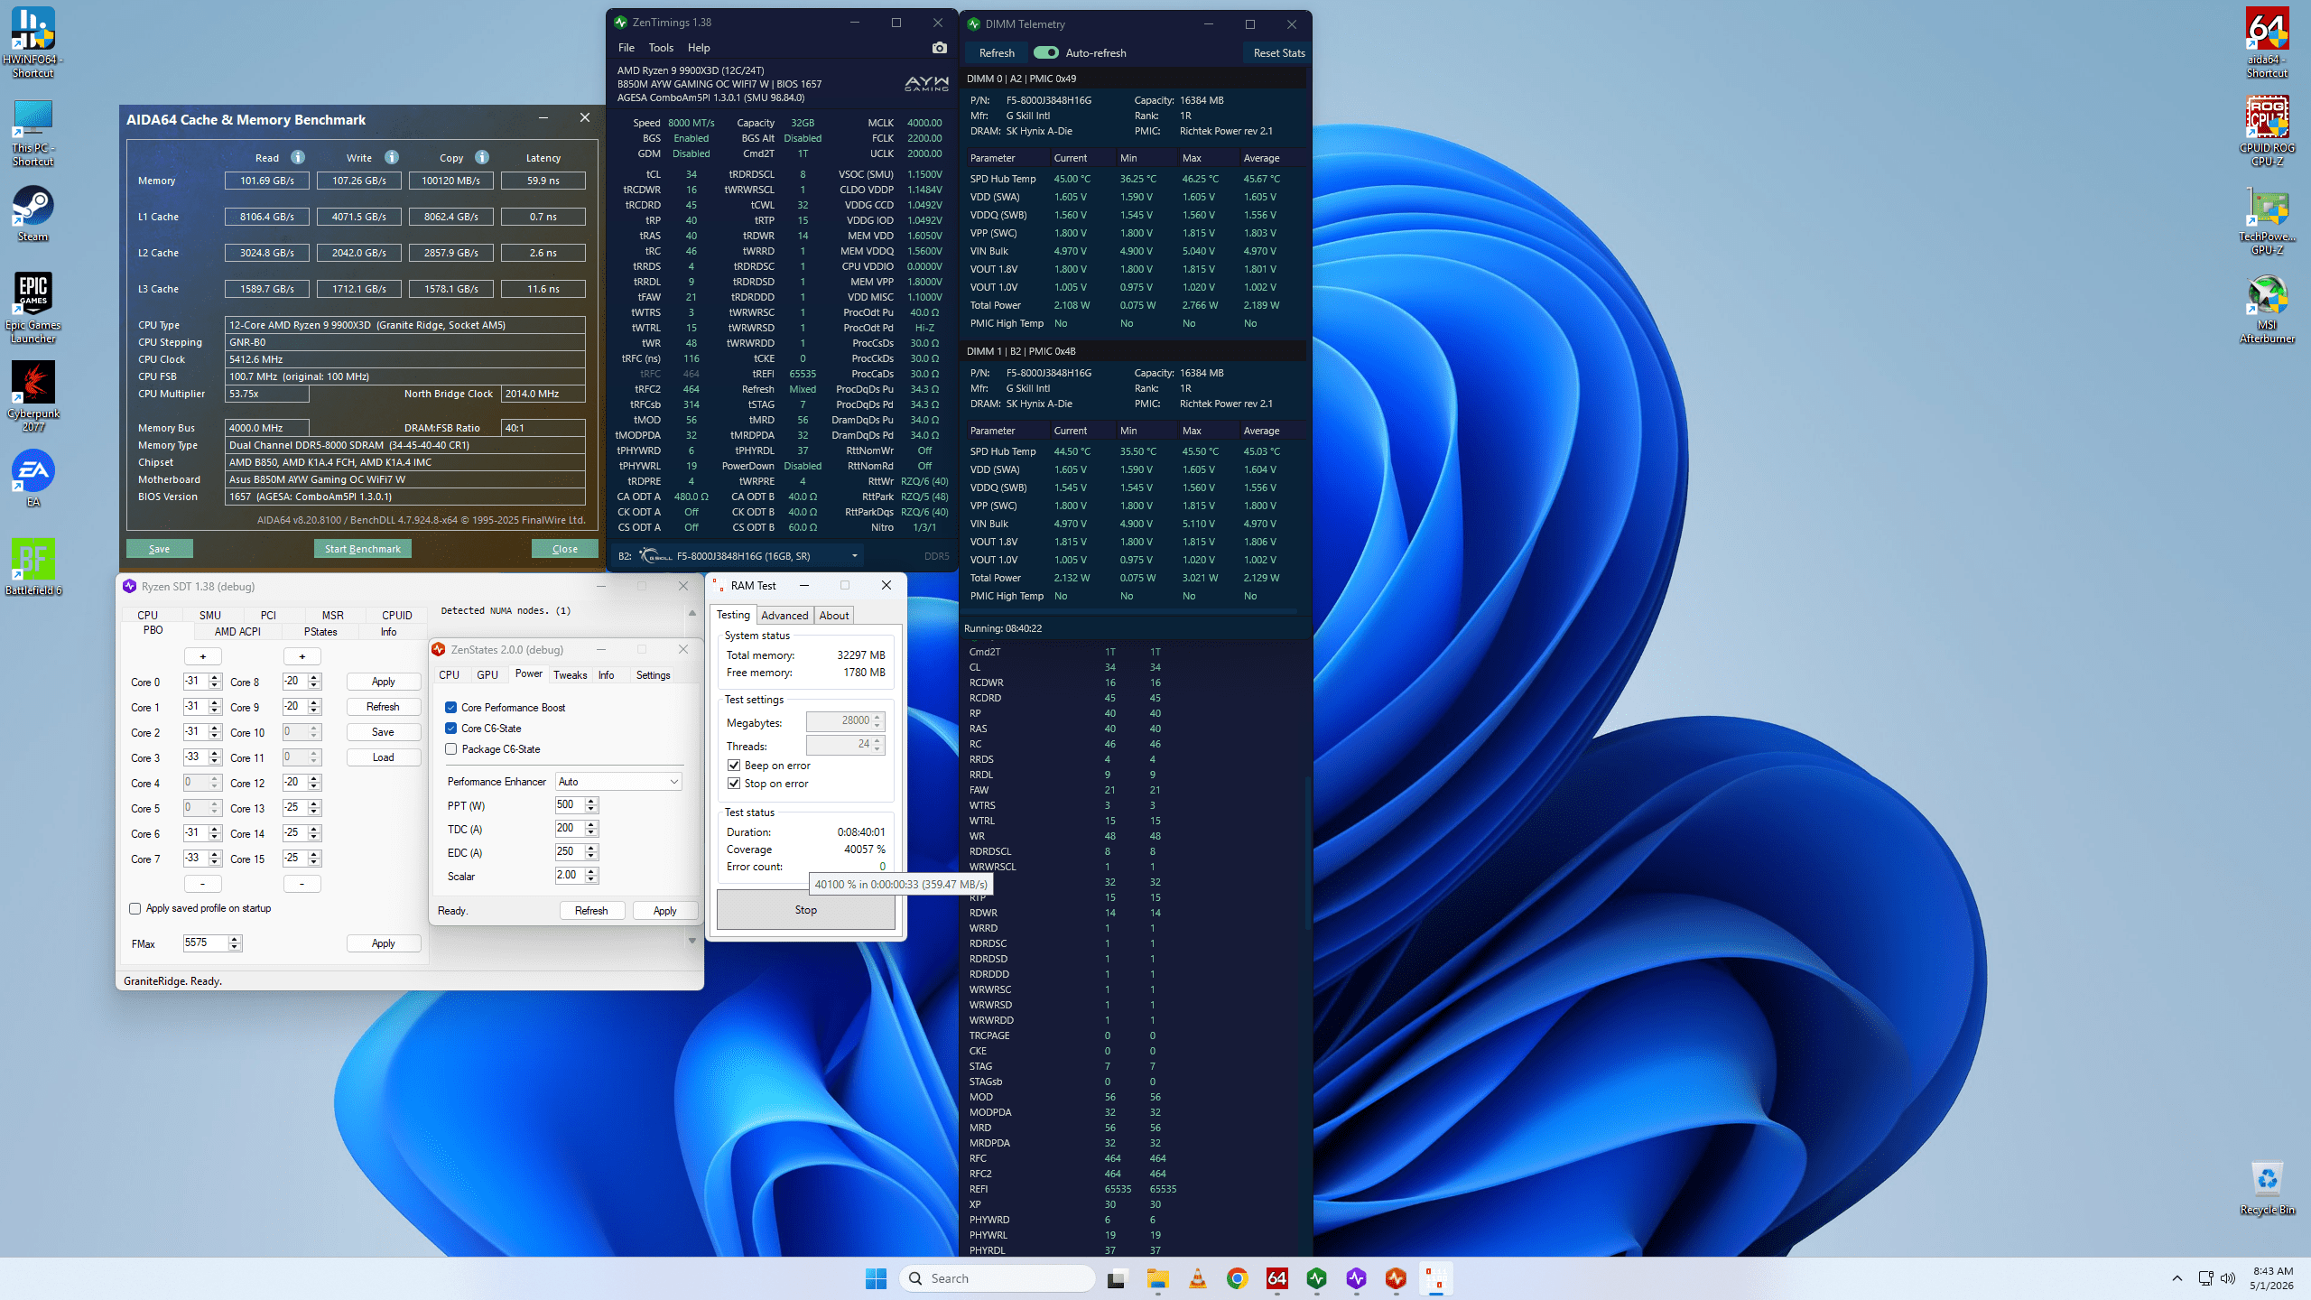Click the volume icon in the system tray

tap(2228, 1278)
